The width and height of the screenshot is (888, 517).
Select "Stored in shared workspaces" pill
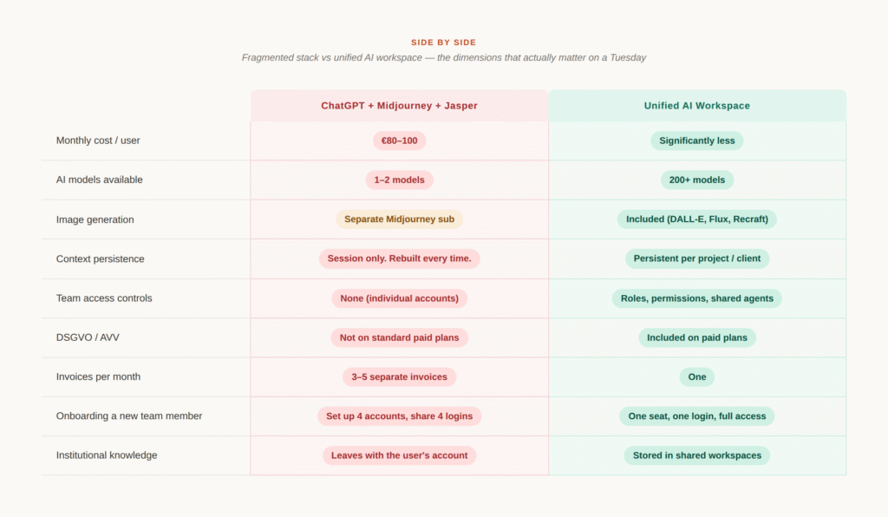click(x=696, y=455)
